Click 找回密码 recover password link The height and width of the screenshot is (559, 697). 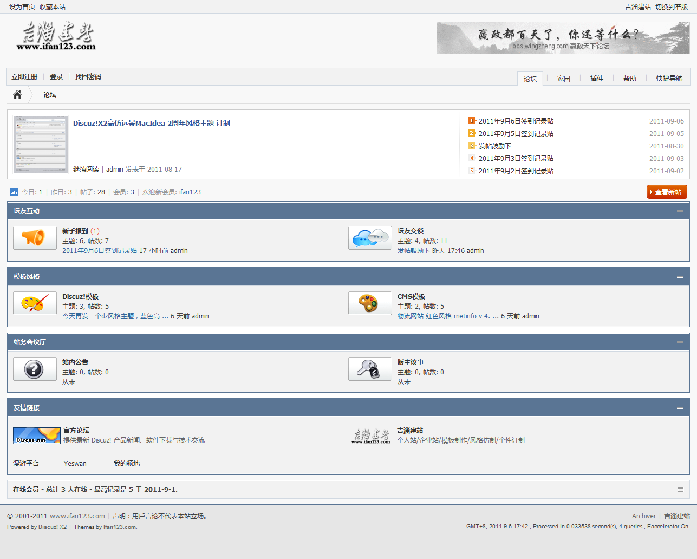coord(88,77)
